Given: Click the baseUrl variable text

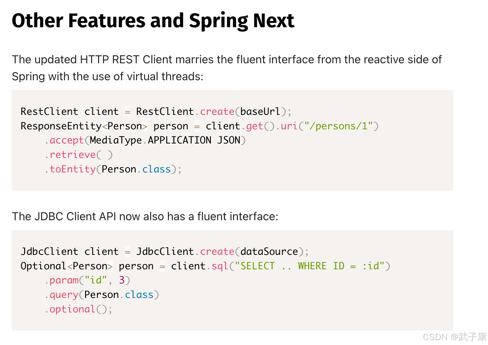Looking at the screenshot, I should coord(260,111).
